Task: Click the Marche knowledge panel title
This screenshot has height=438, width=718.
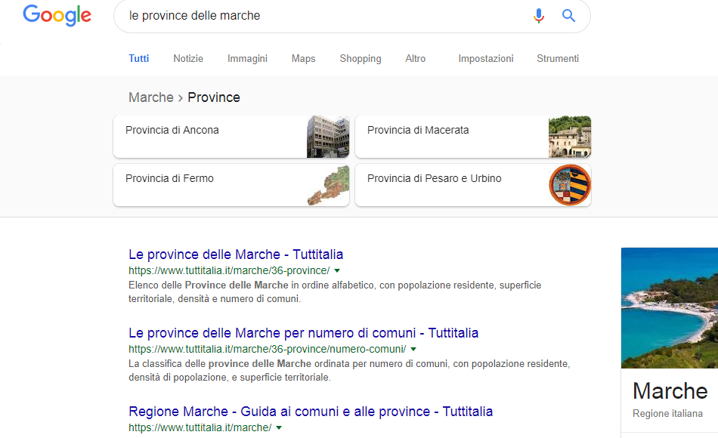Action: click(670, 391)
